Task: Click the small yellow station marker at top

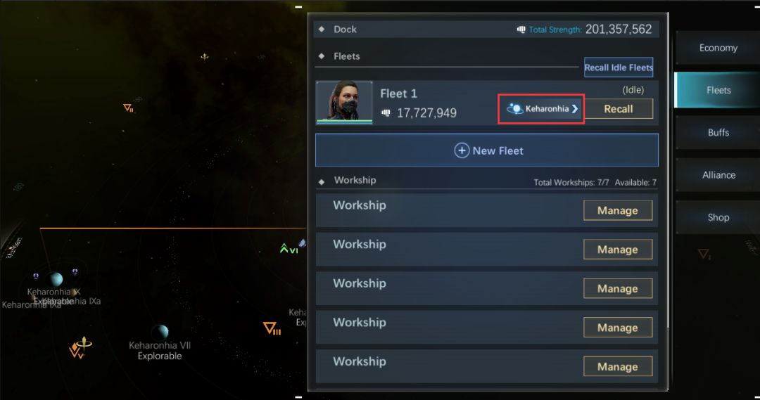Action: [205, 57]
